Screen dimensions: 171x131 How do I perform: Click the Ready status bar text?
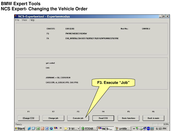point(19,124)
